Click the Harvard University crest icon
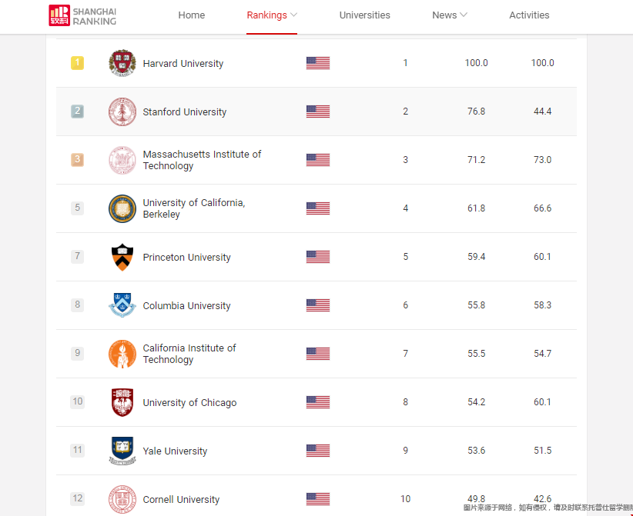Image resolution: width=633 pixels, height=516 pixels. coord(122,63)
